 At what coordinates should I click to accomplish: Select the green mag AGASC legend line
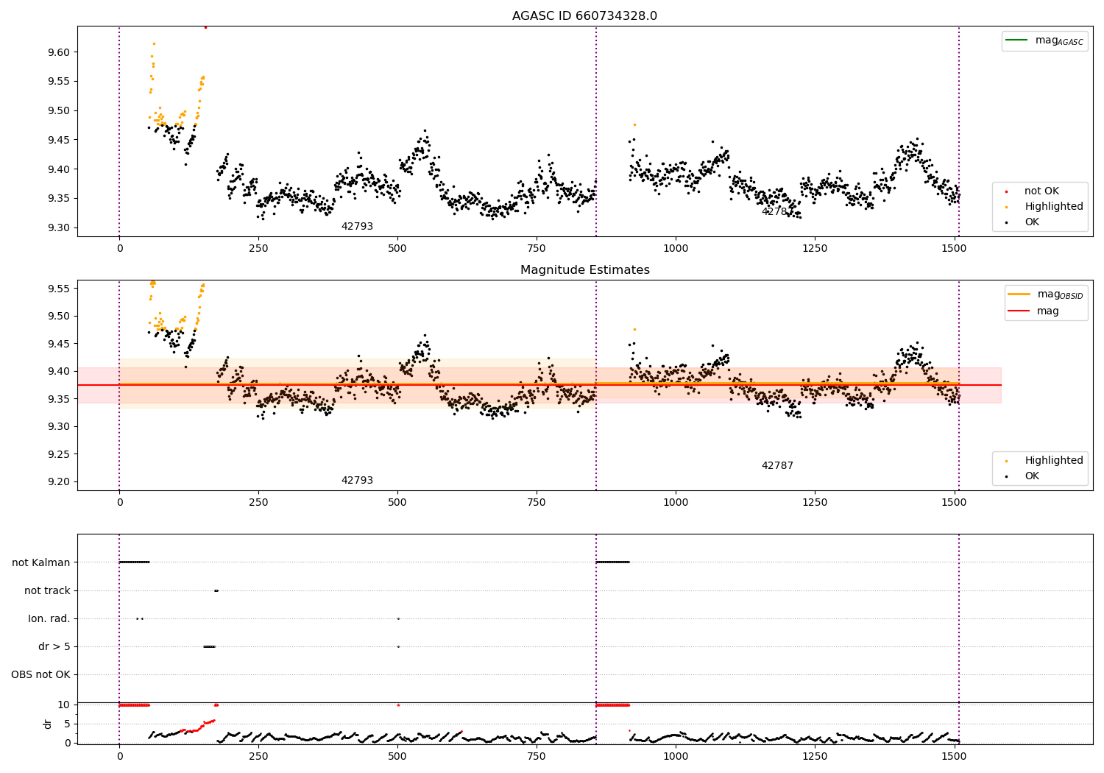click(x=1016, y=40)
